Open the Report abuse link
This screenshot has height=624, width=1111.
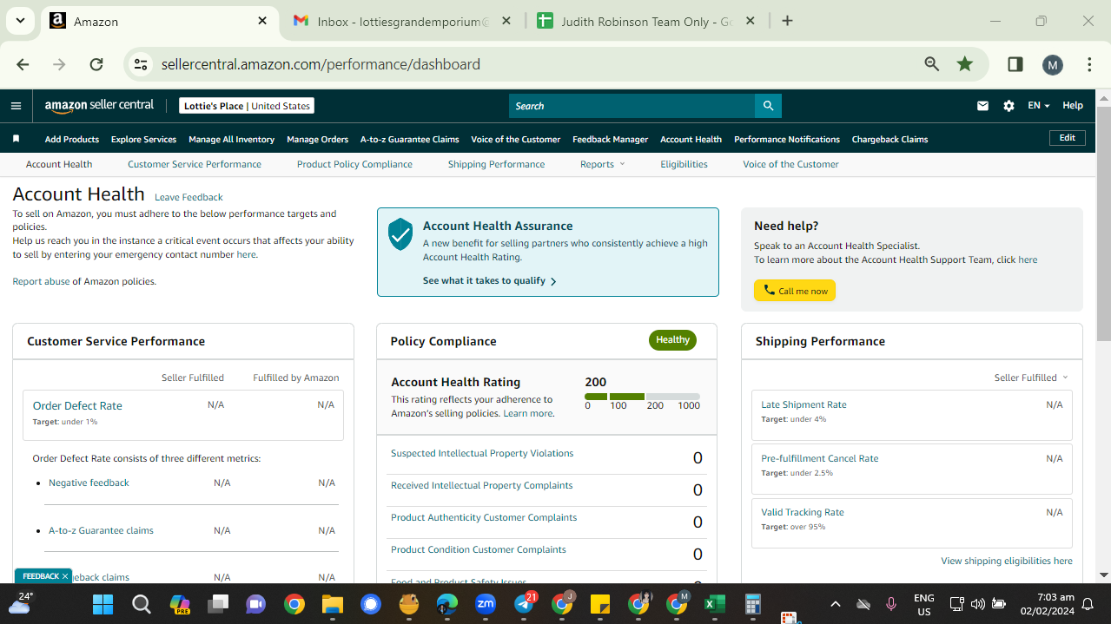pos(41,281)
